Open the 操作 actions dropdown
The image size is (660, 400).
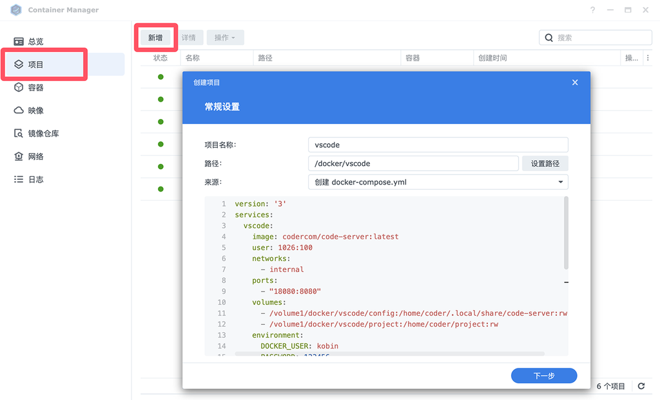pos(224,37)
